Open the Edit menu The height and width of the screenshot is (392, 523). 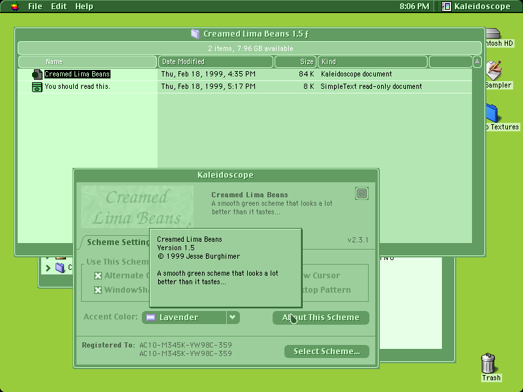coord(59,7)
